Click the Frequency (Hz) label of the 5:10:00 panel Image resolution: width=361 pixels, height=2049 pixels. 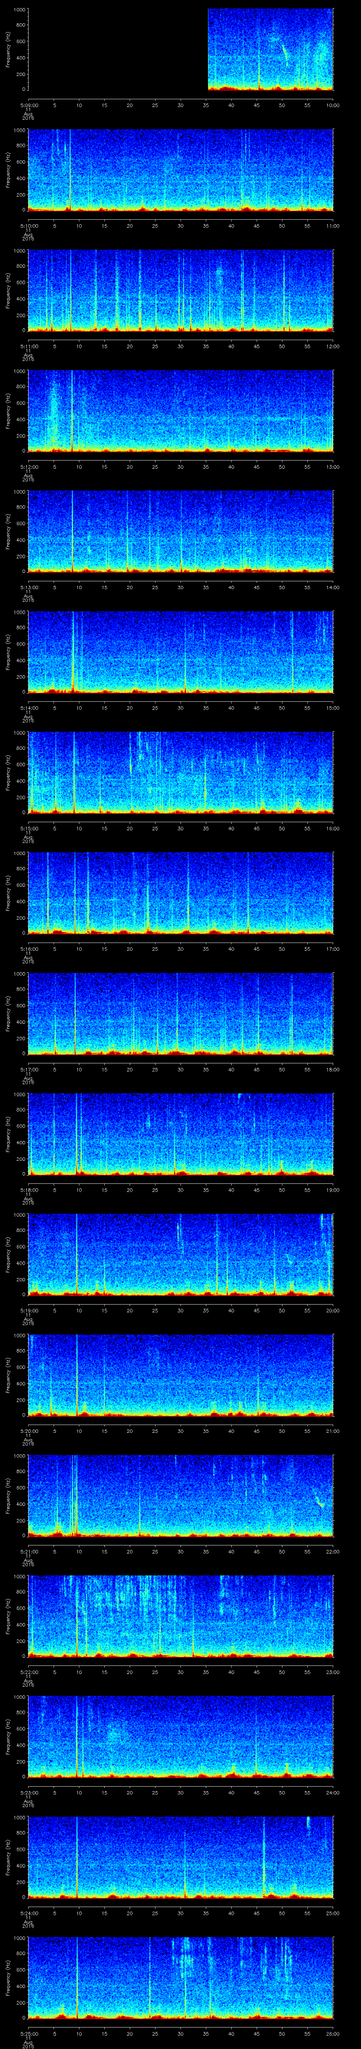point(8,170)
